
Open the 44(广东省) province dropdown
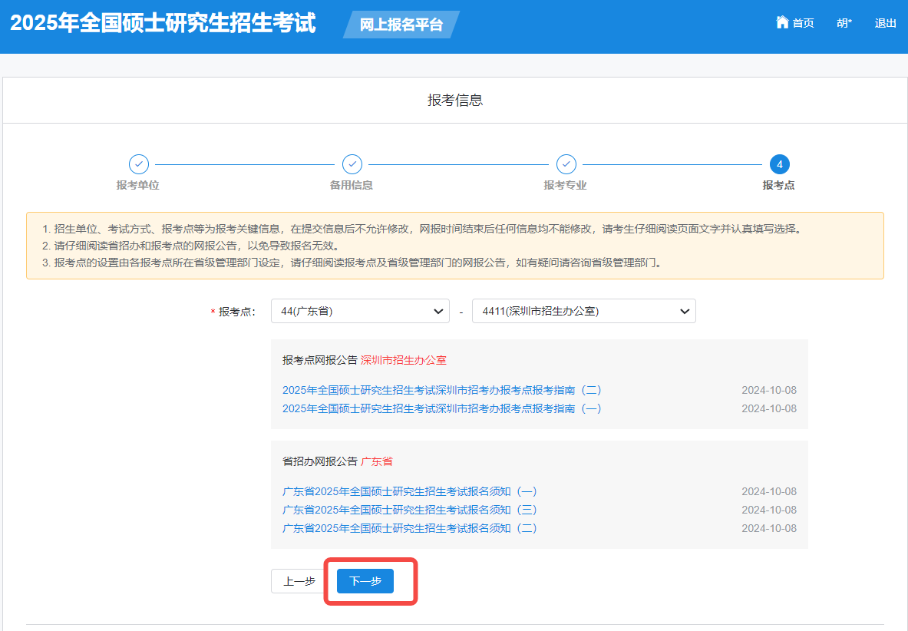tap(360, 311)
